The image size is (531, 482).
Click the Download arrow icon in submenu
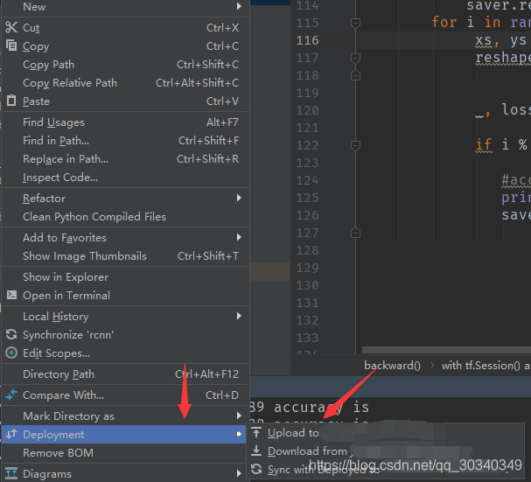pos(256,451)
